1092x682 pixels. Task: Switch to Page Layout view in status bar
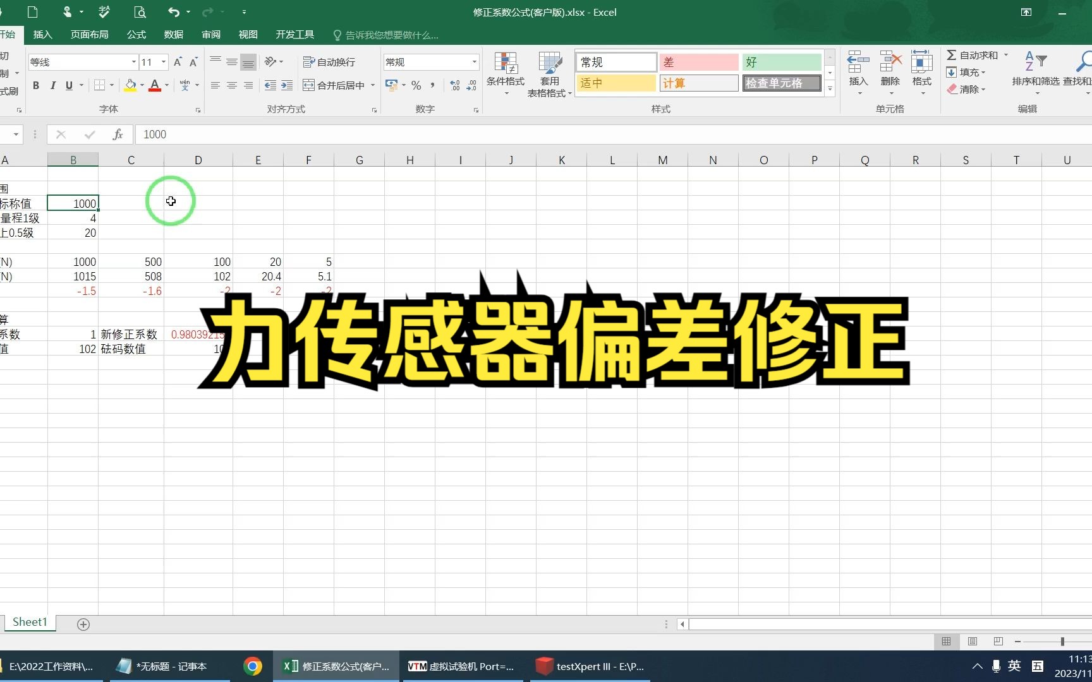tap(973, 642)
